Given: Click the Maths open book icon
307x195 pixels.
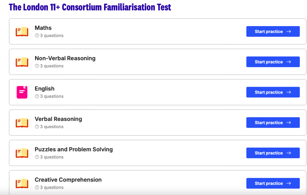Looking at the screenshot, I should 22,31.
